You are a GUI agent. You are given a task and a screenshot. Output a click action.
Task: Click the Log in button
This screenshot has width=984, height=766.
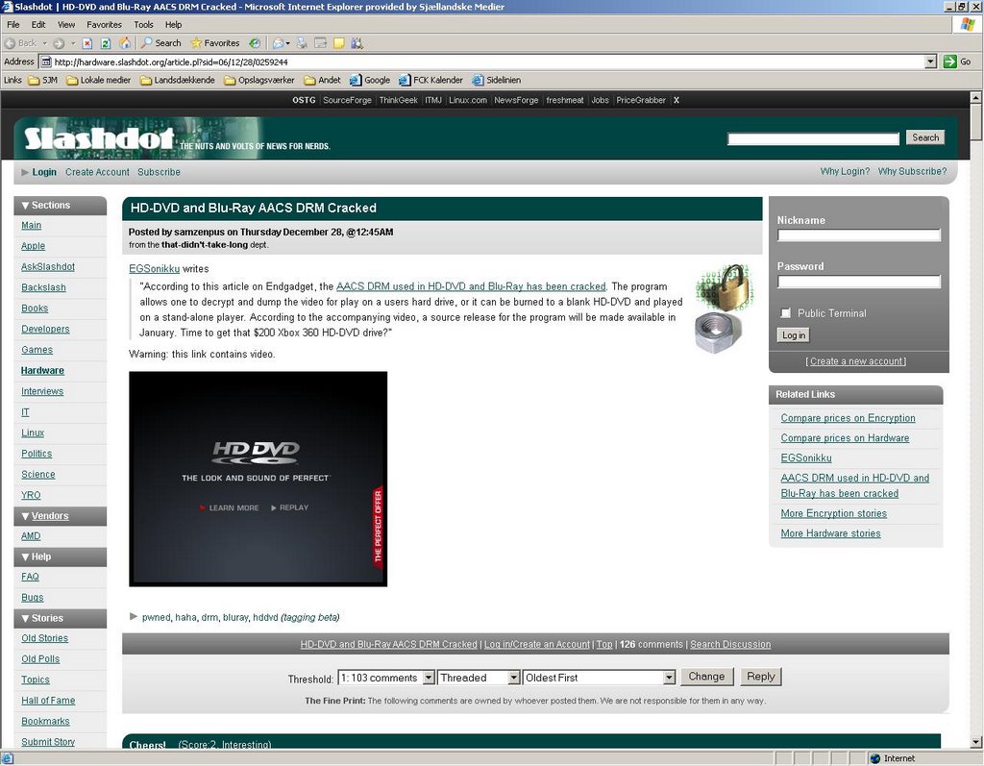point(793,335)
